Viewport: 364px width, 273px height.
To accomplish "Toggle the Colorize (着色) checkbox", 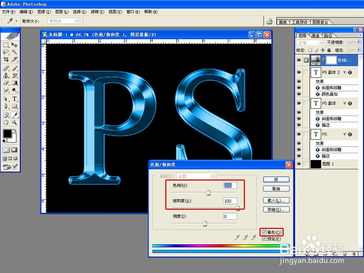I will click(264, 232).
